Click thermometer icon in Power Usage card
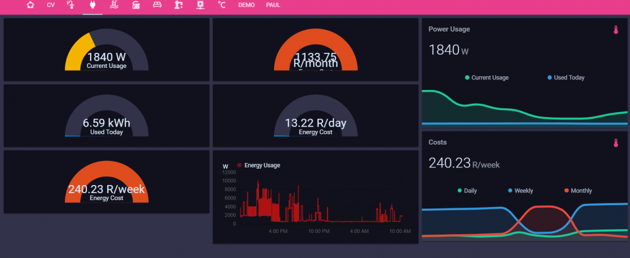The width and height of the screenshot is (630, 258). coord(616,30)
